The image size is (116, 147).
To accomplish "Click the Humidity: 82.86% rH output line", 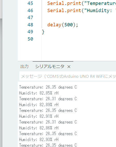I will pos(39,128).
